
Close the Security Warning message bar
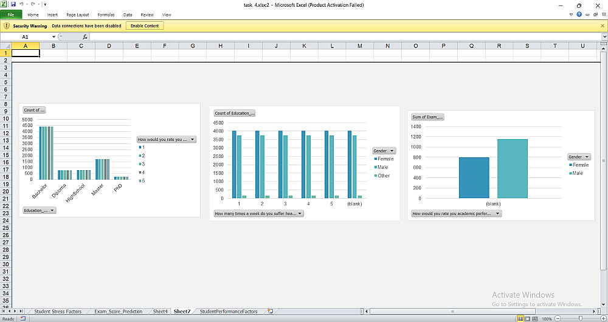point(603,26)
